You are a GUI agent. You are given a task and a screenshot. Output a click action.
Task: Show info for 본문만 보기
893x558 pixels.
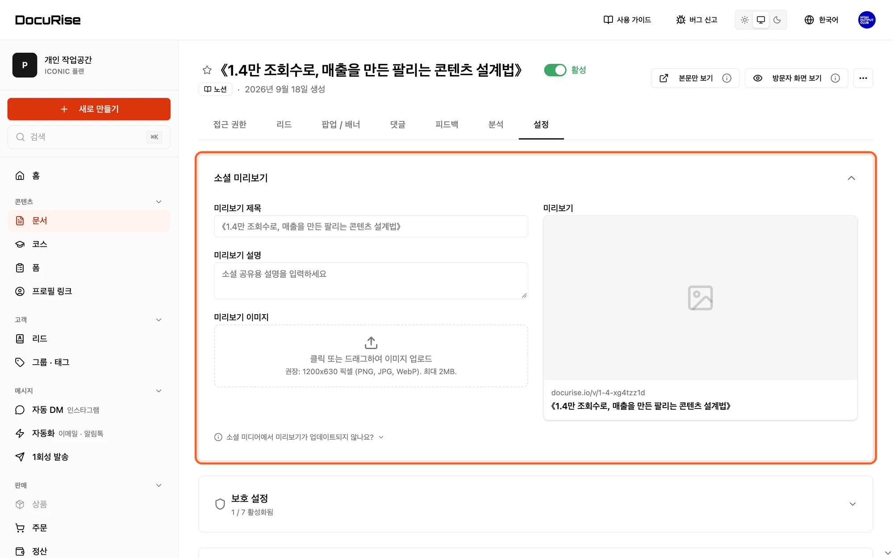pyautogui.click(x=727, y=78)
